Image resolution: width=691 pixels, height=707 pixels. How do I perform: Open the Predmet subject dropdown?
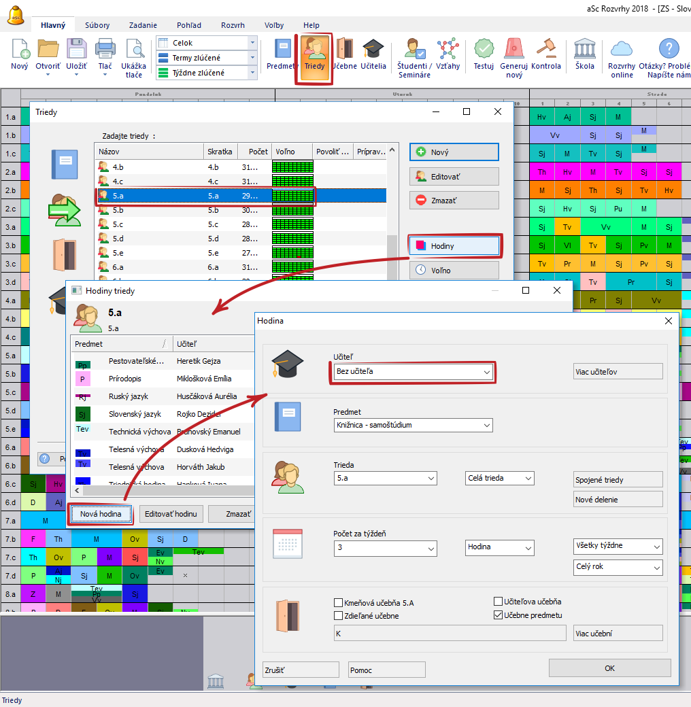[486, 425]
